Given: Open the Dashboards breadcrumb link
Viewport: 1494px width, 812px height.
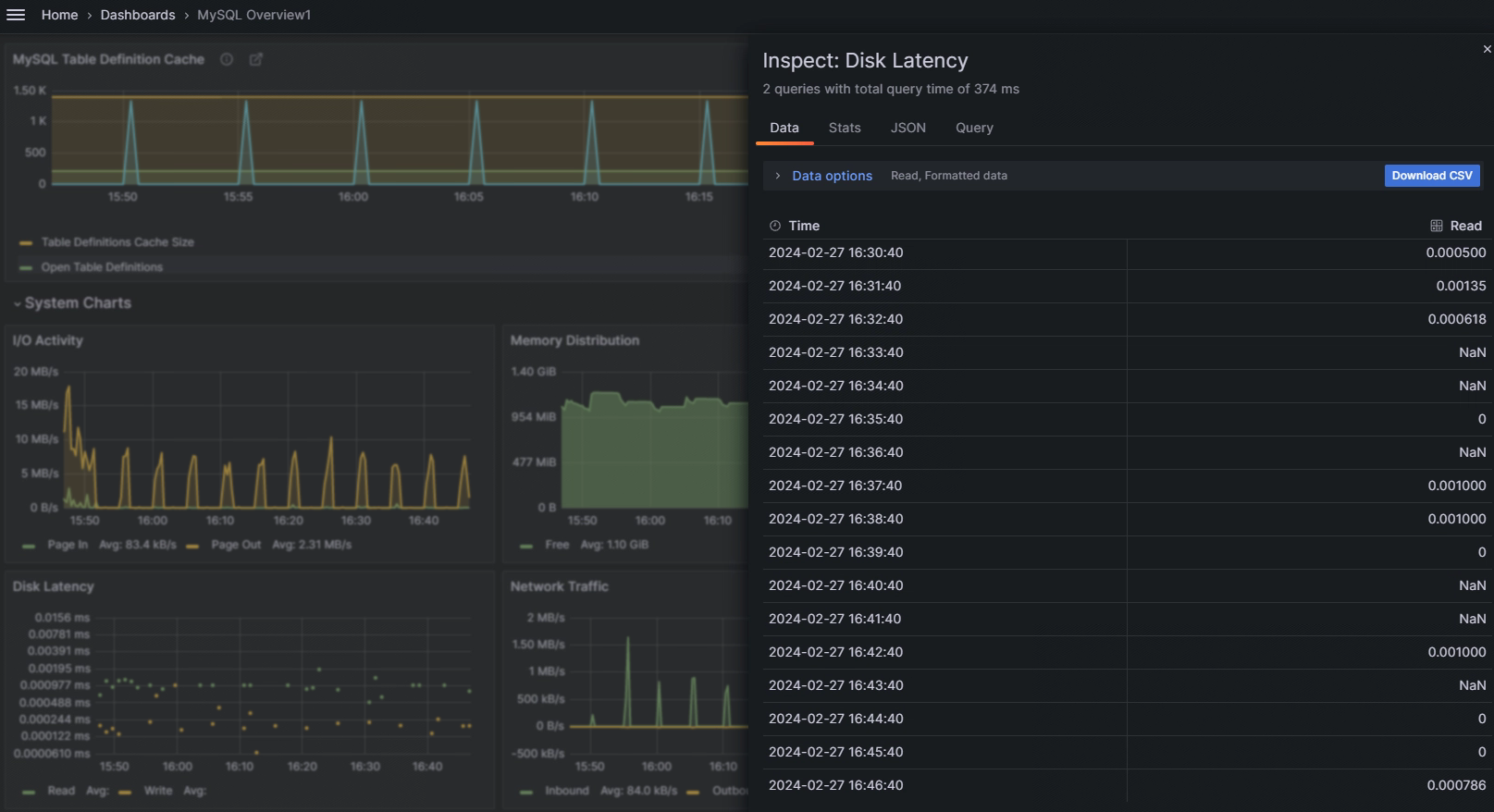Looking at the screenshot, I should pos(138,15).
